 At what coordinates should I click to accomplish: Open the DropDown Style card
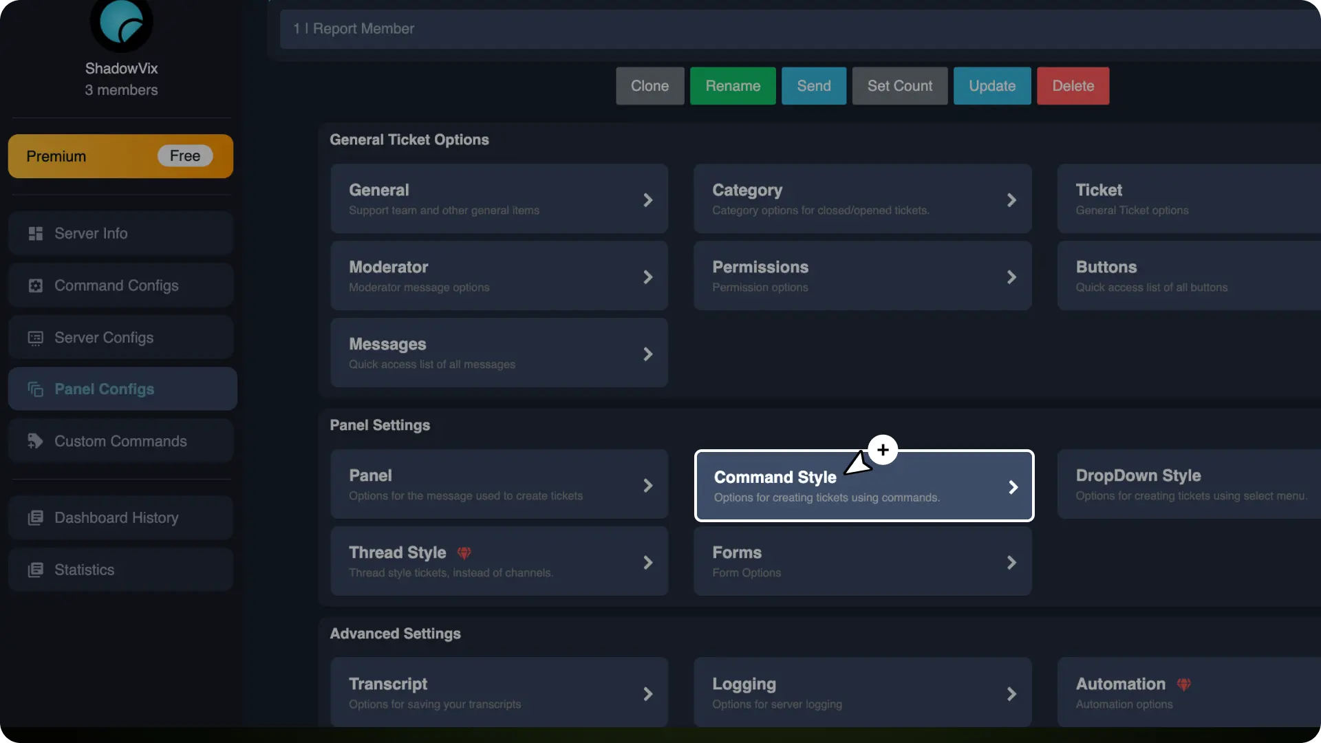tap(1189, 484)
